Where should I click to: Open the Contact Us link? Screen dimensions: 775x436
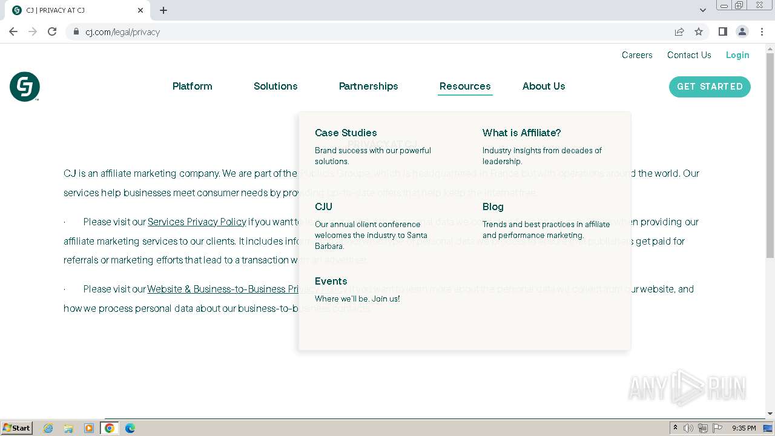[x=689, y=54]
